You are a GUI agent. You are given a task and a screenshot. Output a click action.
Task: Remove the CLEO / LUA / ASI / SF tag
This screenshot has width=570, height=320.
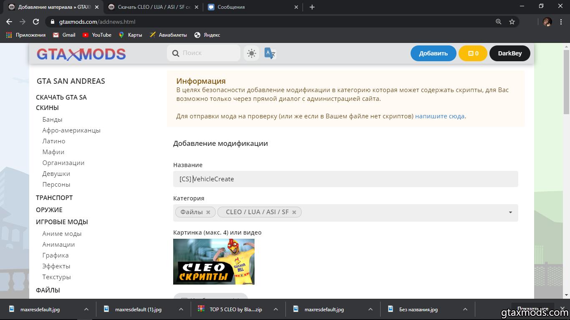(294, 212)
